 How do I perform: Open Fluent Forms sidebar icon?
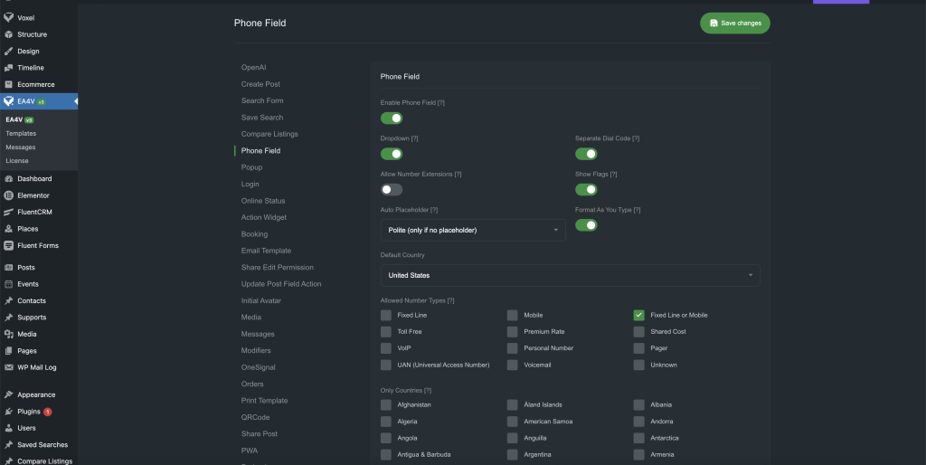coord(8,245)
